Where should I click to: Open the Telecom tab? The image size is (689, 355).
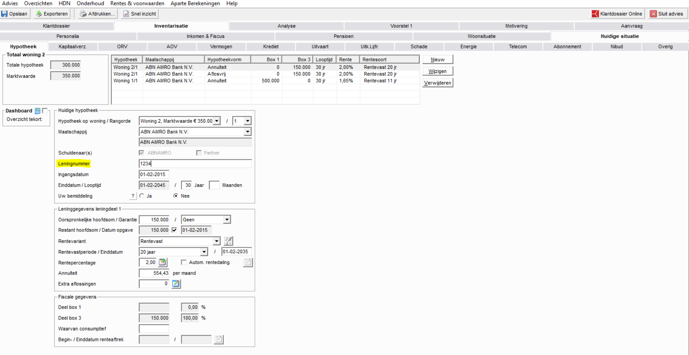[518, 47]
